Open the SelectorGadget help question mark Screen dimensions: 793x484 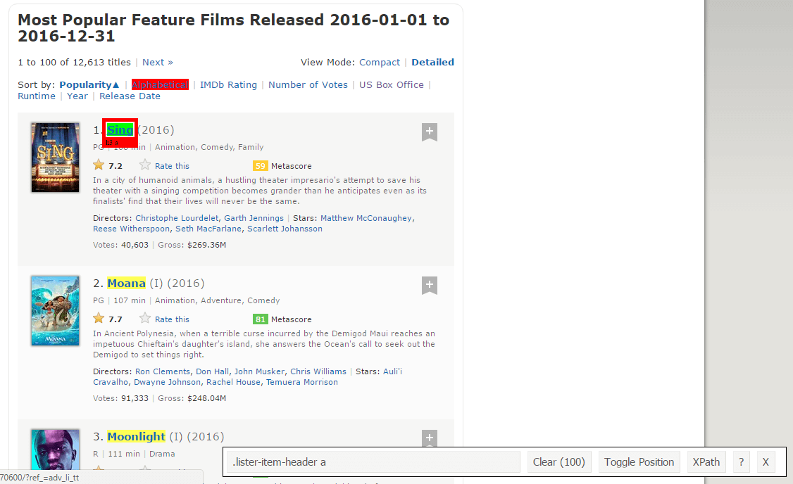point(740,462)
